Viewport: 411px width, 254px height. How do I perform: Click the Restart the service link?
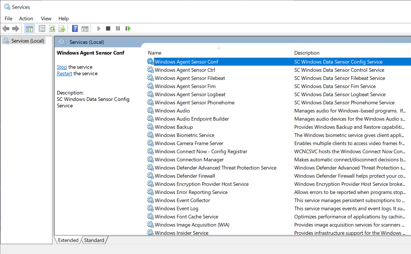64,74
